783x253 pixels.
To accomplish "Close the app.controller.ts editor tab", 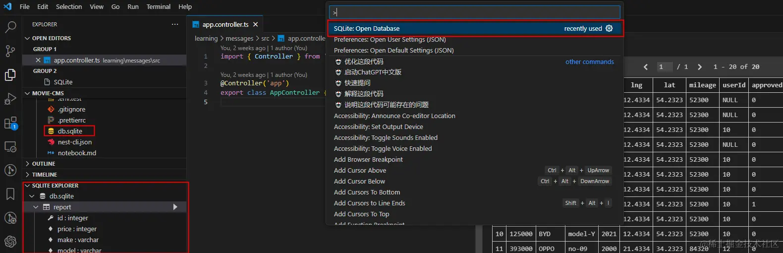I will tap(256, 24).
